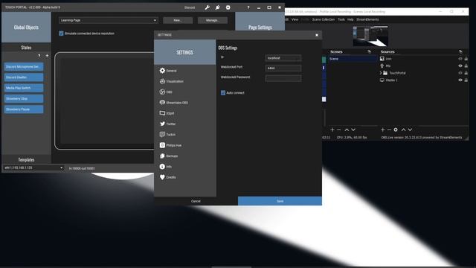Lock the Display 1 source in OBS
This screenshot has height=268, width=476.
[466, 80]
